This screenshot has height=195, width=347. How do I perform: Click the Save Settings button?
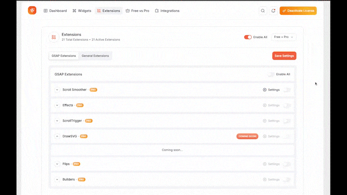point(284,56)
